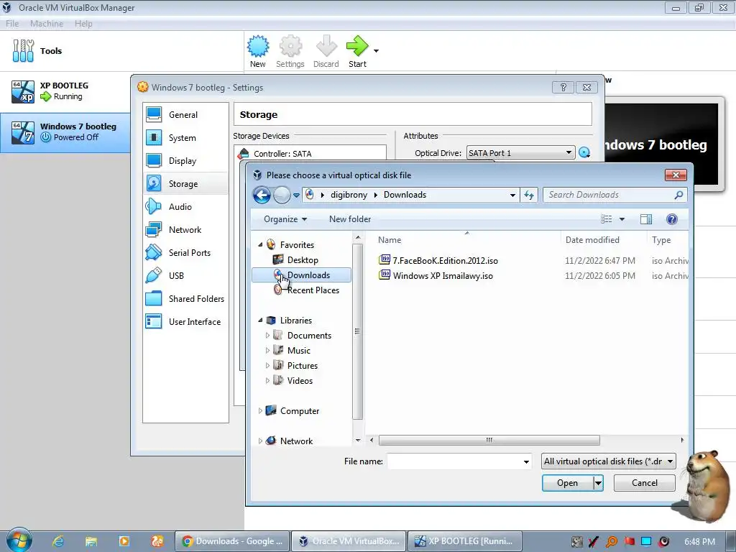Screen dimensions: 736x552
Task: Open the address bar history dropdown
Action: coord(512,195)
